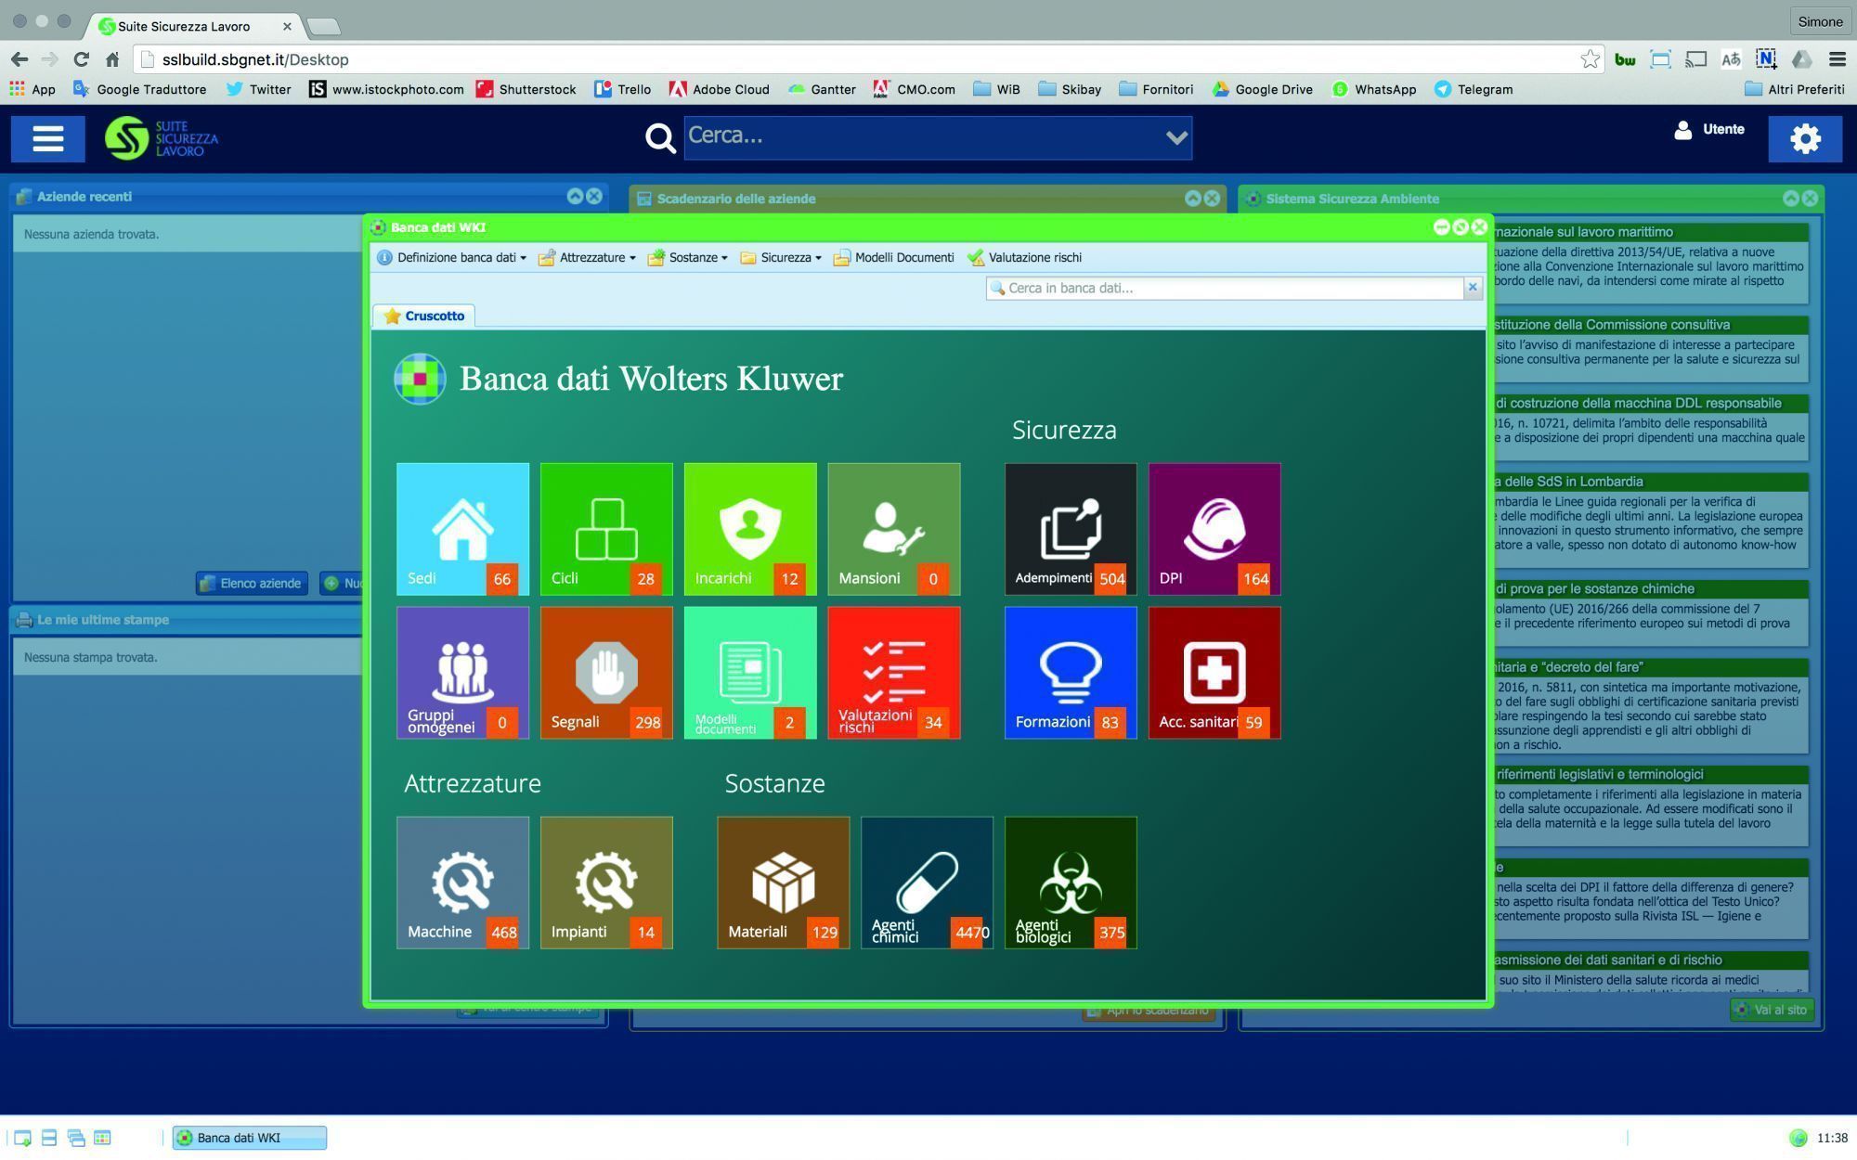The image size is (1857, 1160).
Task: Click in the Cerca in banca dati field
Action: (1225, 288)
